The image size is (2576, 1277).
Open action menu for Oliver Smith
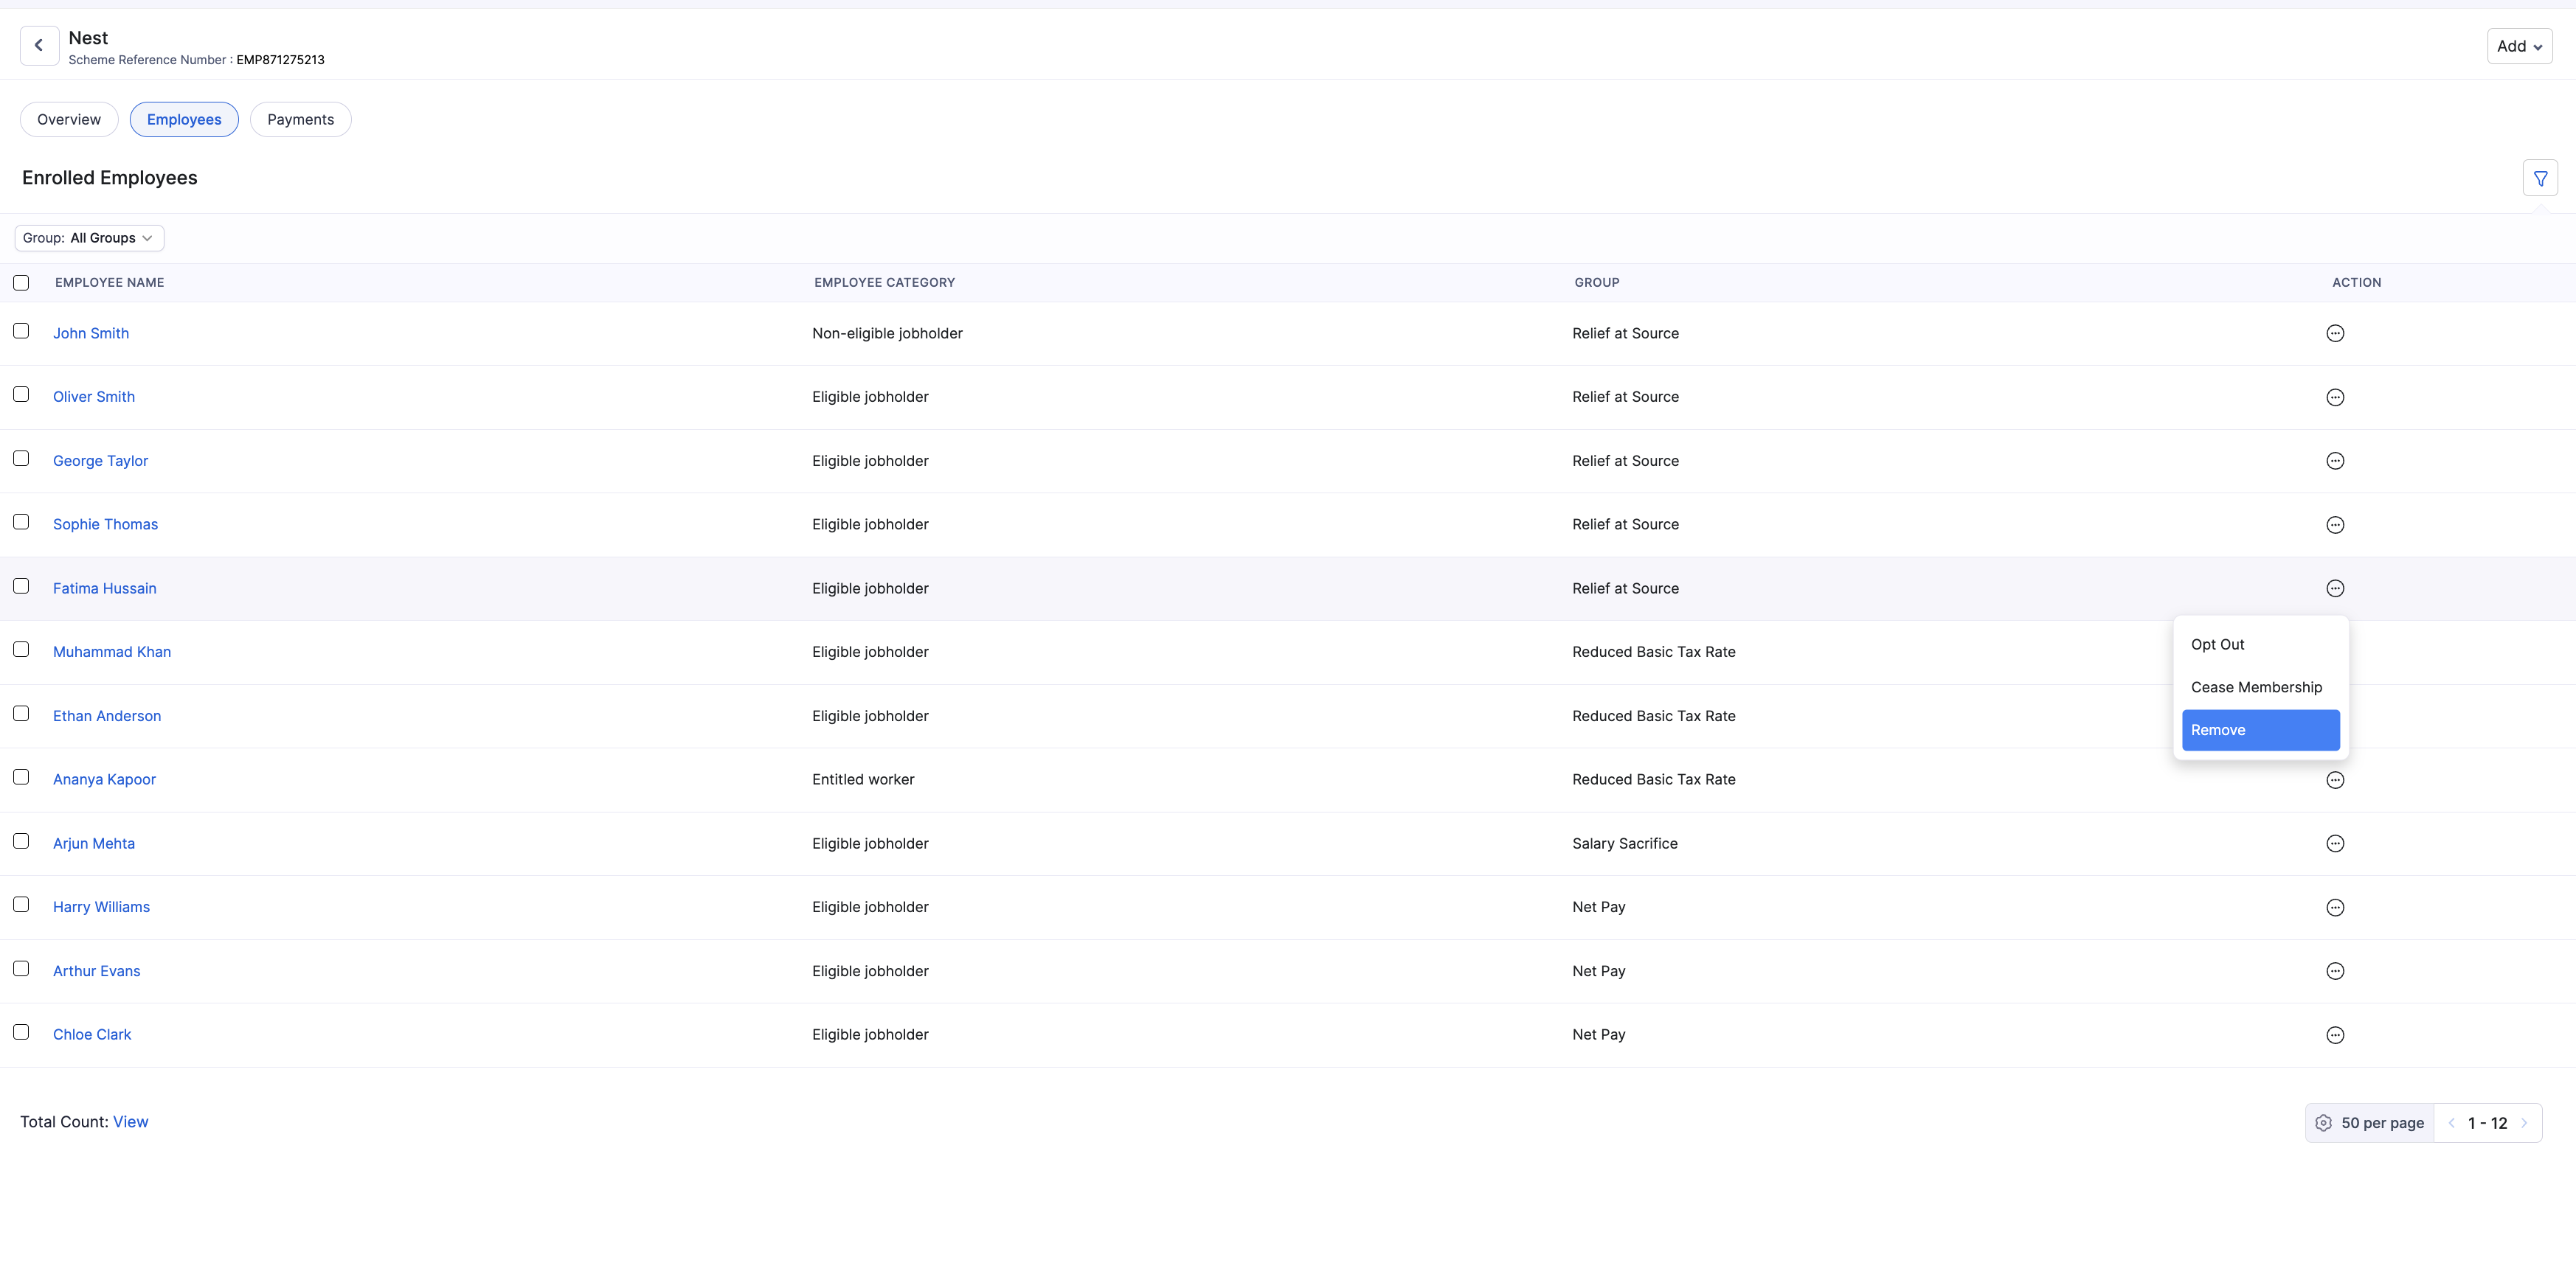pos(2335,397)
